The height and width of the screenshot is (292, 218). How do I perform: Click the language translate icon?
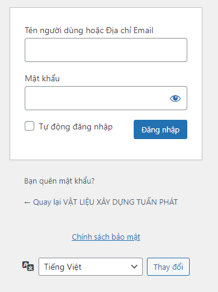point(28,266)
